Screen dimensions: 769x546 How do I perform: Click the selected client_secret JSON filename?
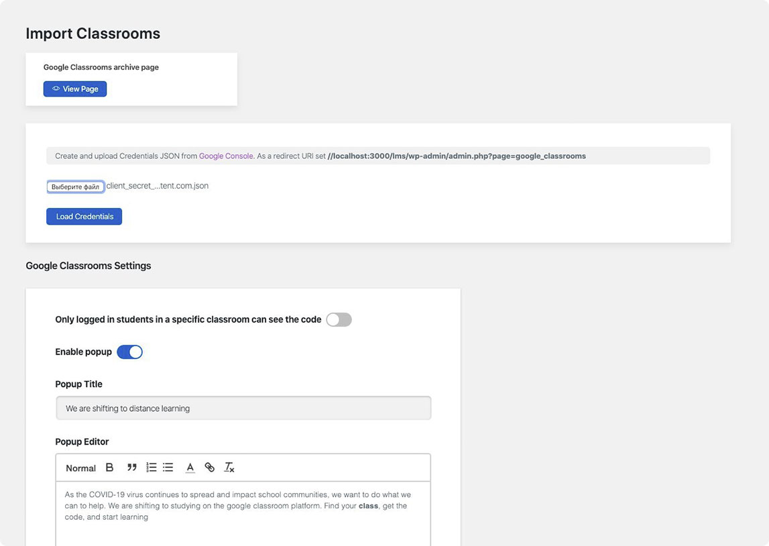158,186
